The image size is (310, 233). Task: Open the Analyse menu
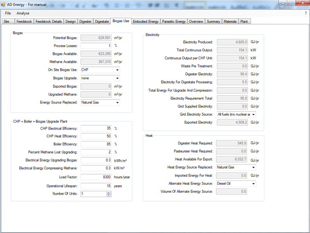click(23, 13)
